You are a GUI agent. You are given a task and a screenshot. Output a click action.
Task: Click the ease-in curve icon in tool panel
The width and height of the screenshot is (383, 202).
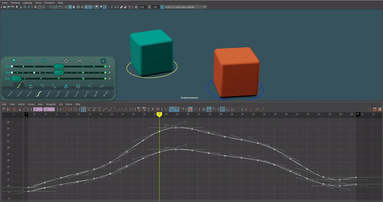(26, 61)
